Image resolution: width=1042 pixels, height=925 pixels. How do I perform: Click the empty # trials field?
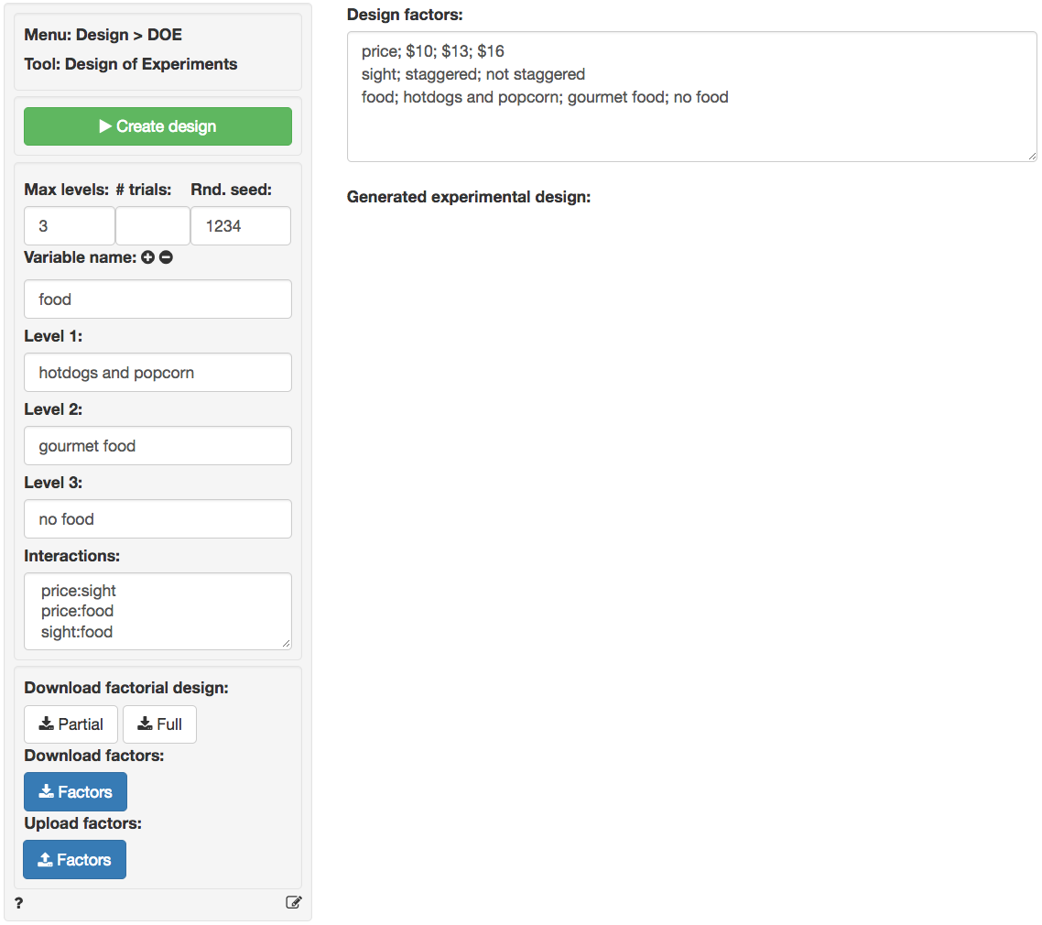[x=152, y=226]
